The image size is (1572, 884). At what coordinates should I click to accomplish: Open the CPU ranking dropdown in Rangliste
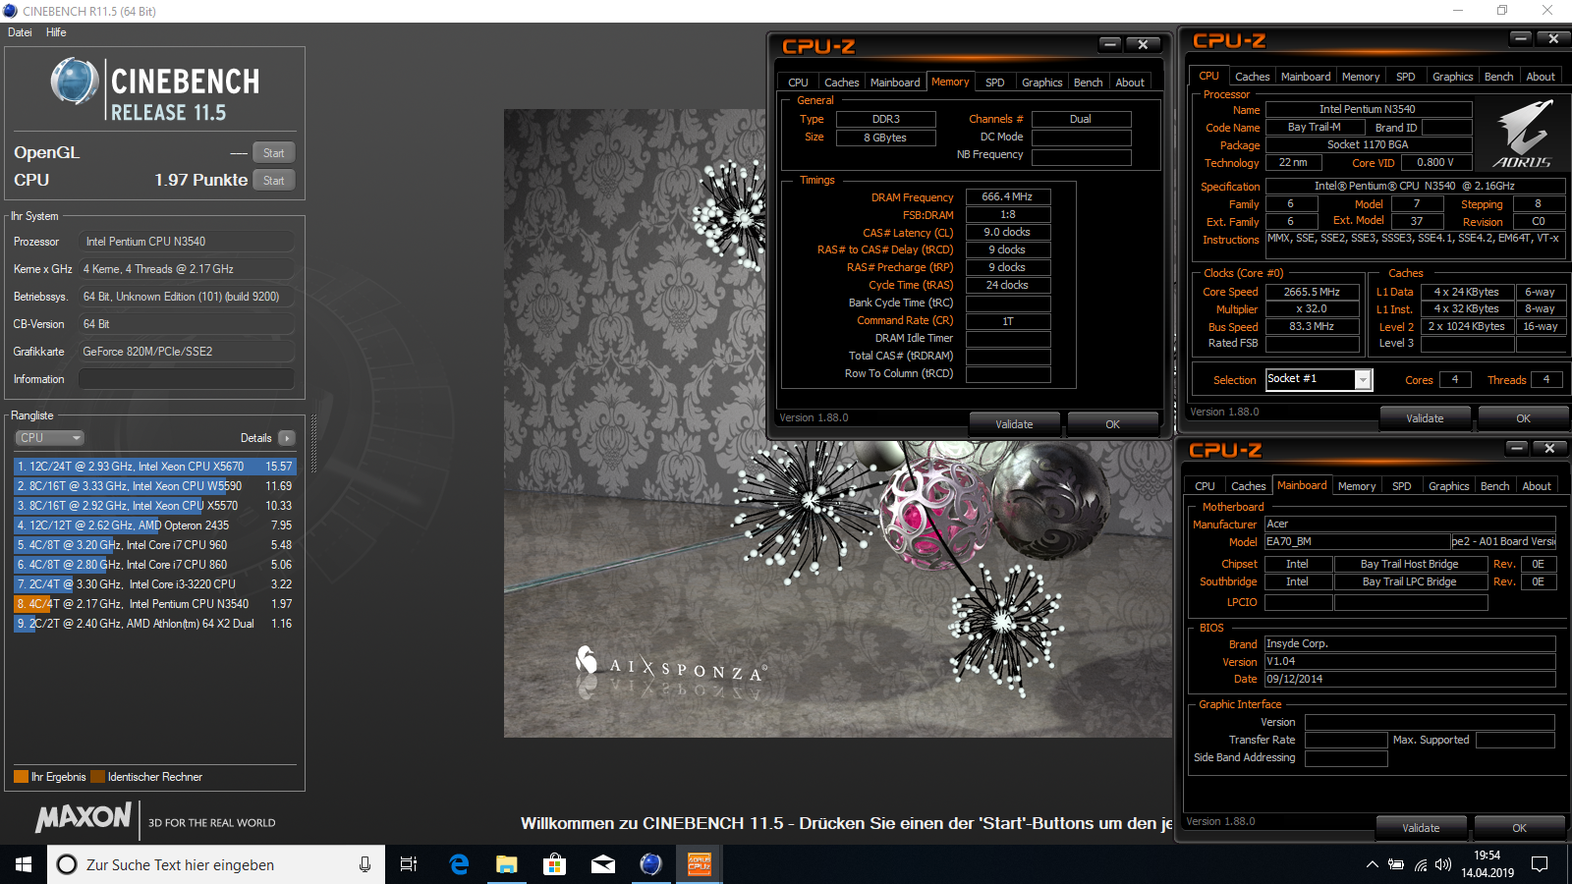tap(49, 438)
